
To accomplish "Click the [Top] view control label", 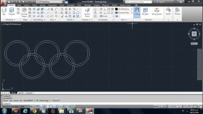I will coord(6,24).
